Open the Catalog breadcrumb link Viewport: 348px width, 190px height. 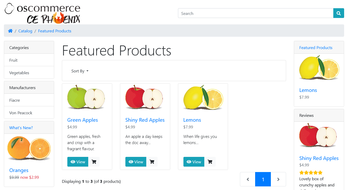25,31
